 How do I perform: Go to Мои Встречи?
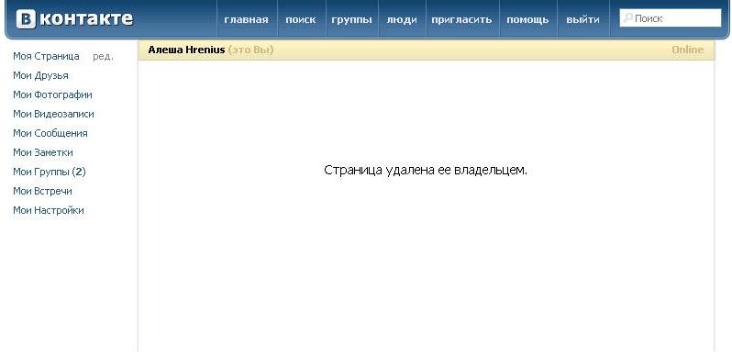click(x=42, y=191)
